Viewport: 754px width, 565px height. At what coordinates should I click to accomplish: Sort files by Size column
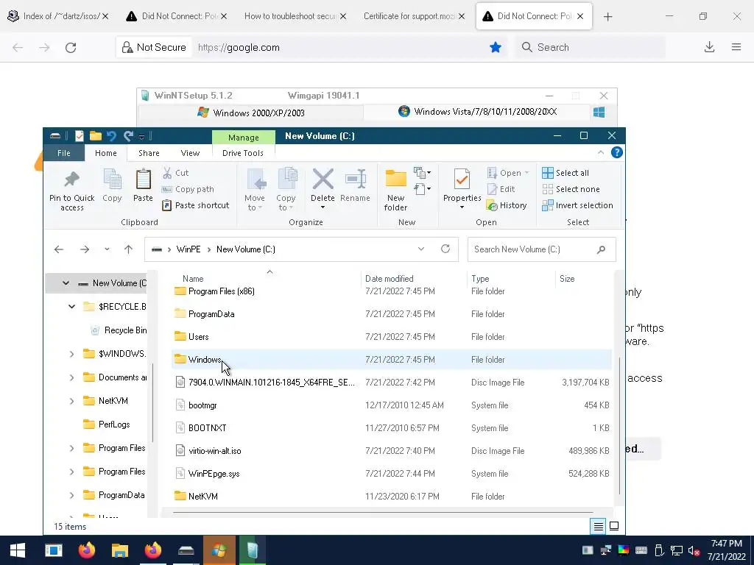pos(567,279)
